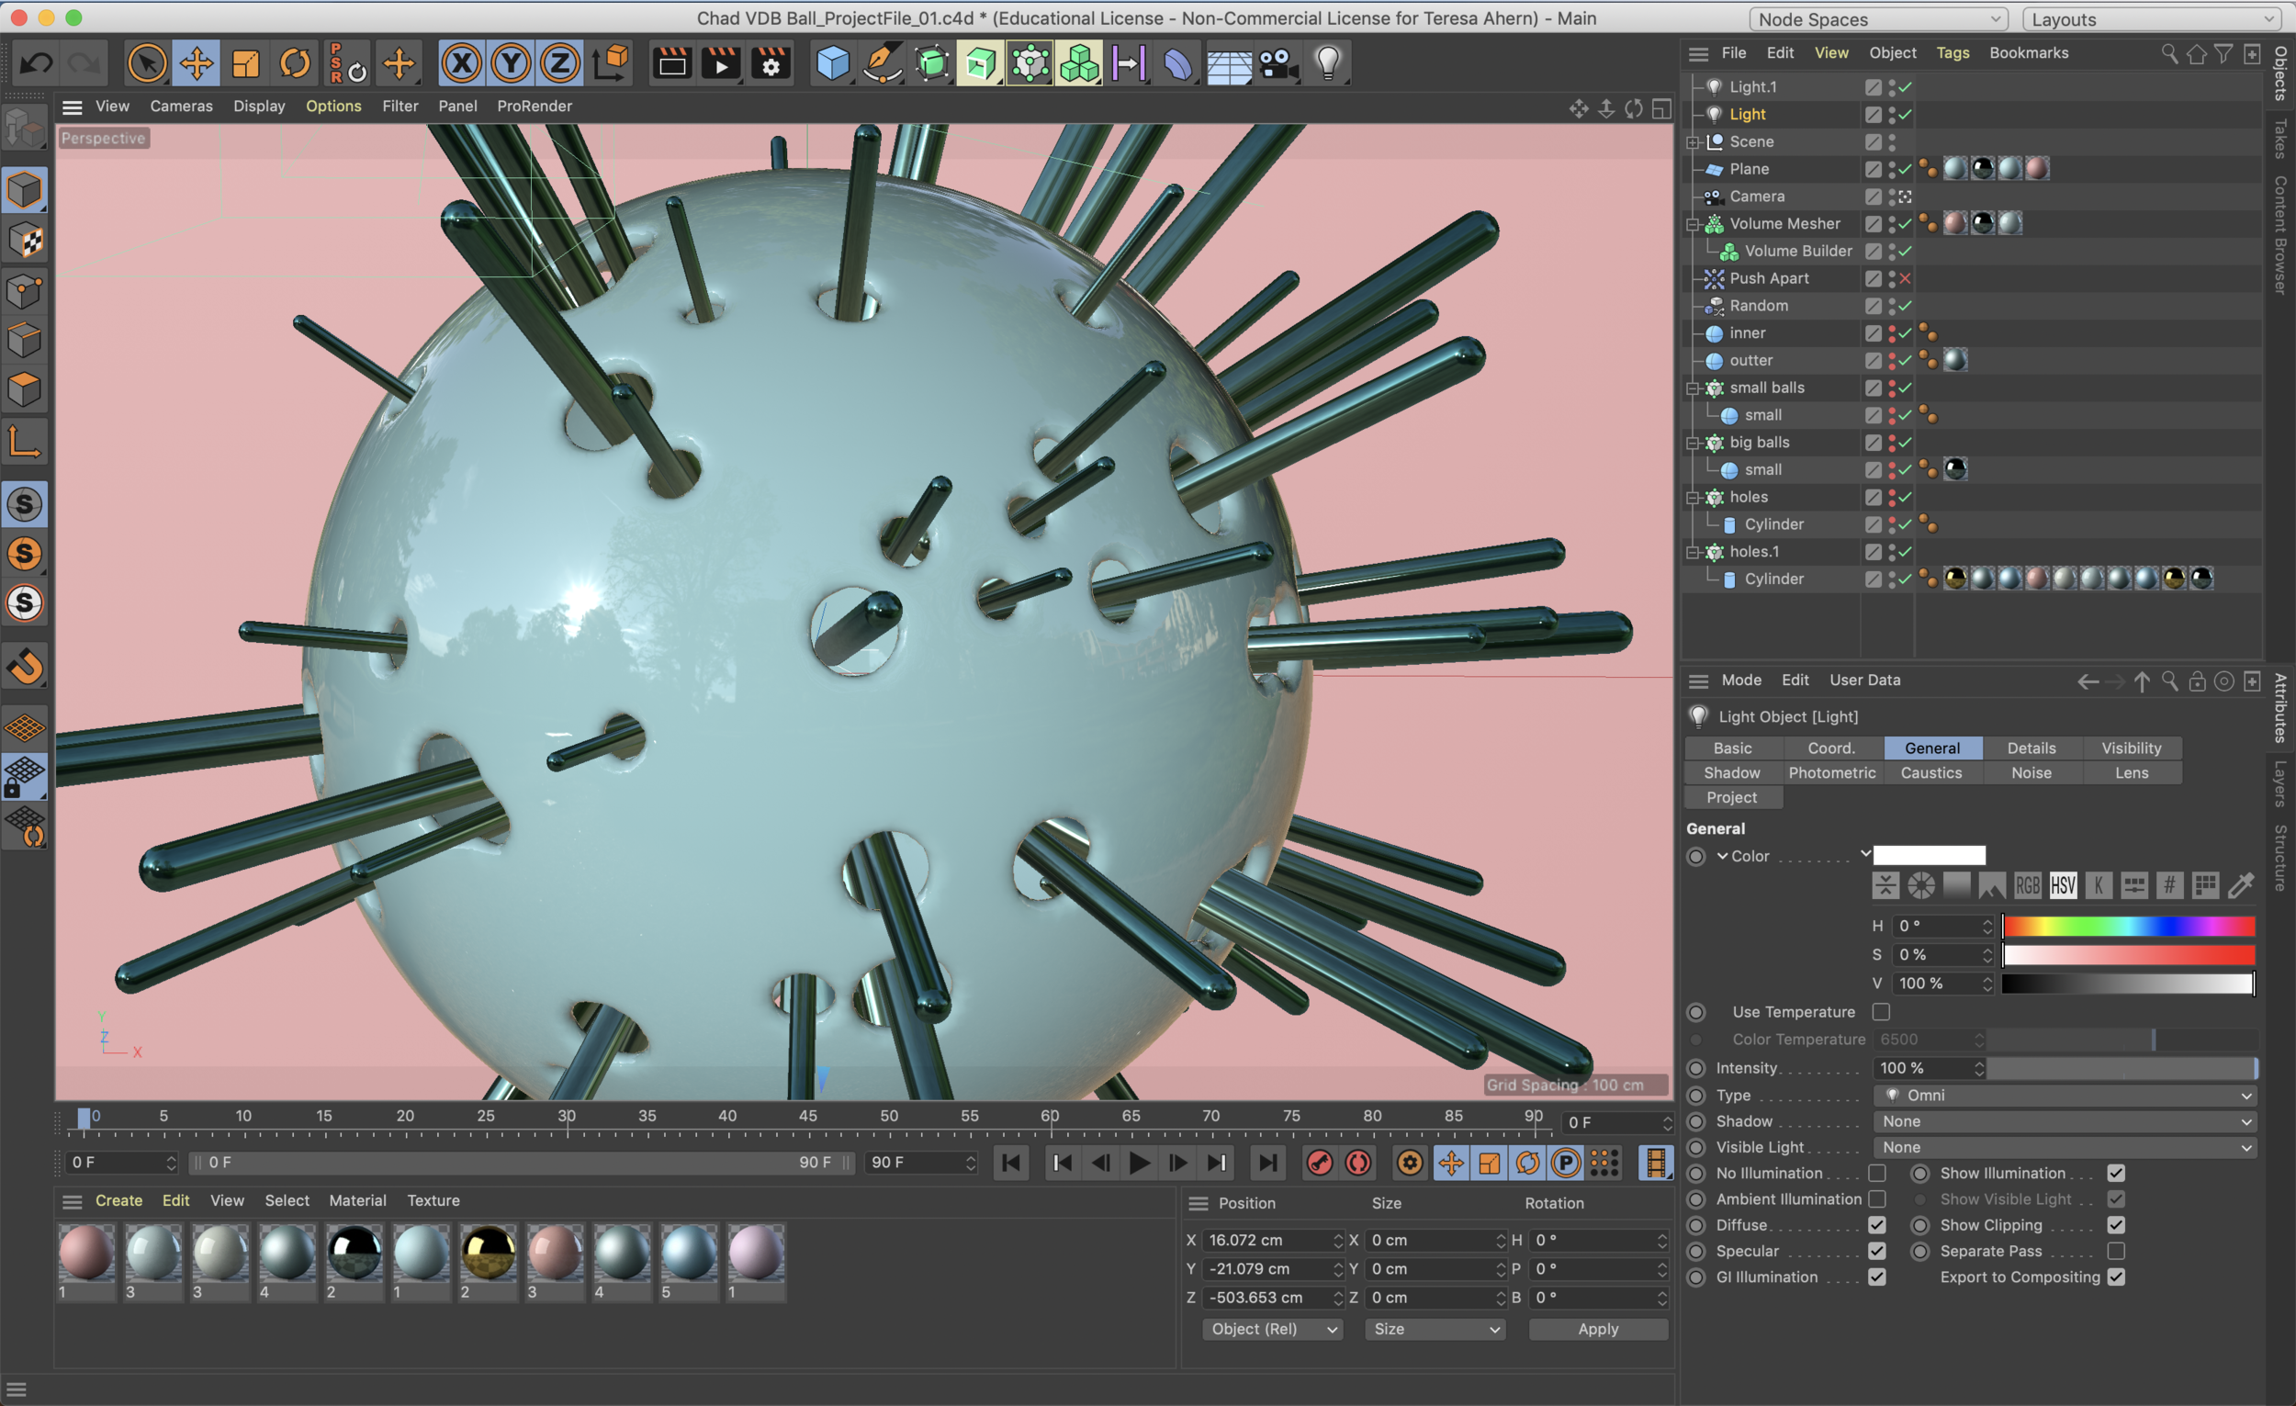Screen dimensions: 2296x1406
Task: Select the Rotate tool icon
Action: [295, 64]
